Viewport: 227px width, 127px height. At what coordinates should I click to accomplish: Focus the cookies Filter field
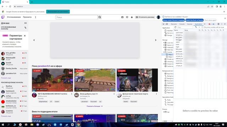[x=185, y=27]
